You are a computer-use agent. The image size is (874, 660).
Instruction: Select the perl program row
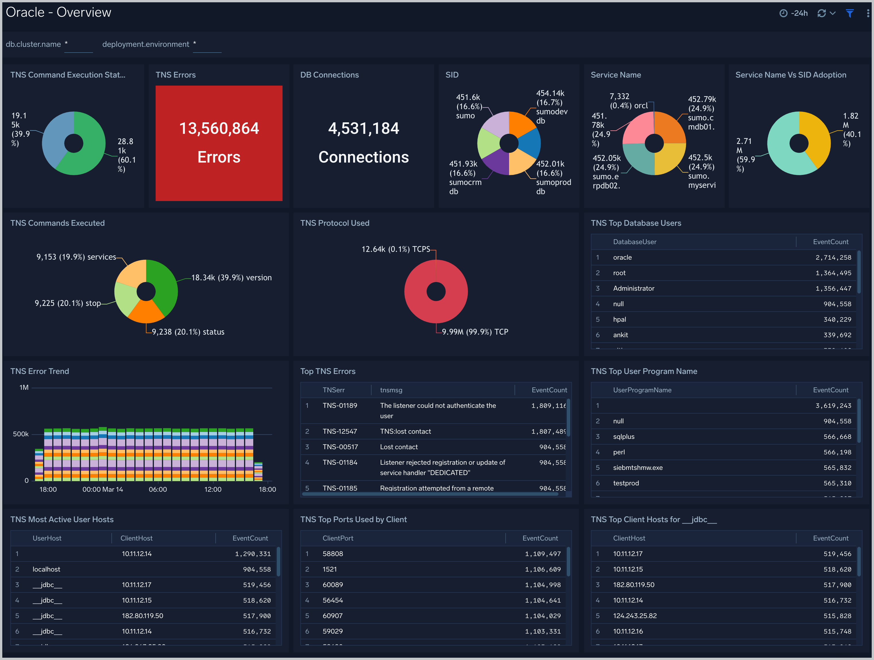(x=724, y=452)
